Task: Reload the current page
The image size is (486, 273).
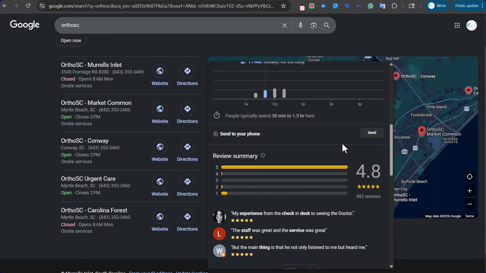Action: point(28,6)
